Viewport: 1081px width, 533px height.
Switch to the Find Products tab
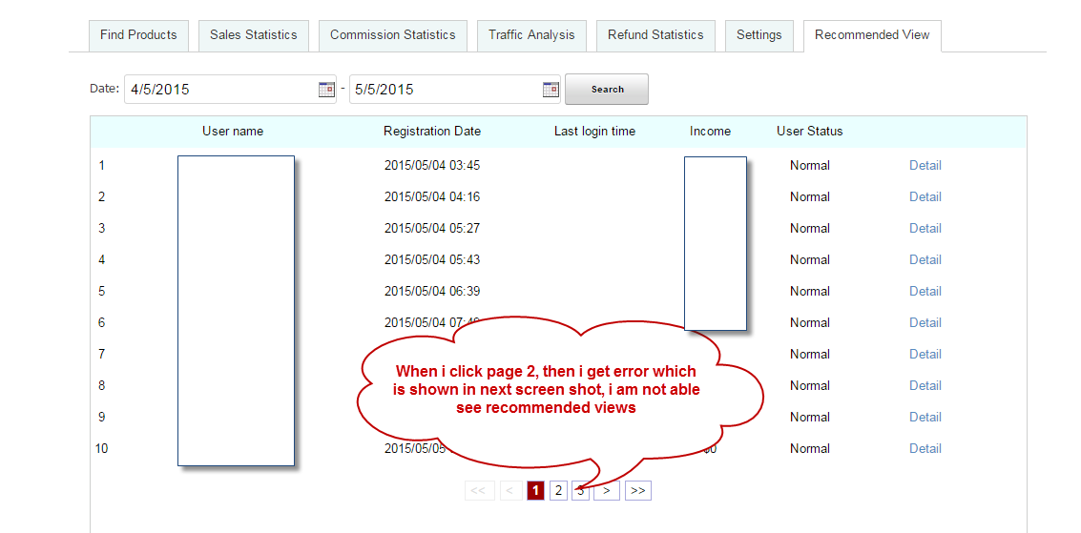tap(138, 35)
